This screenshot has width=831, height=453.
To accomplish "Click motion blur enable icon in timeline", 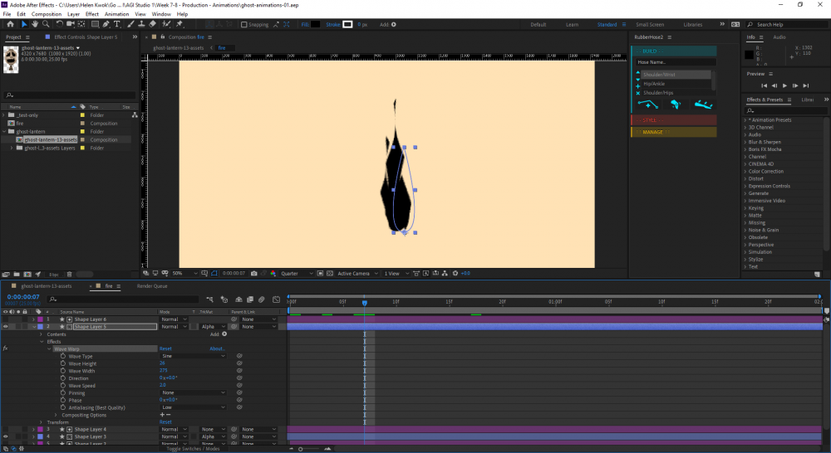I will (262, 300).
